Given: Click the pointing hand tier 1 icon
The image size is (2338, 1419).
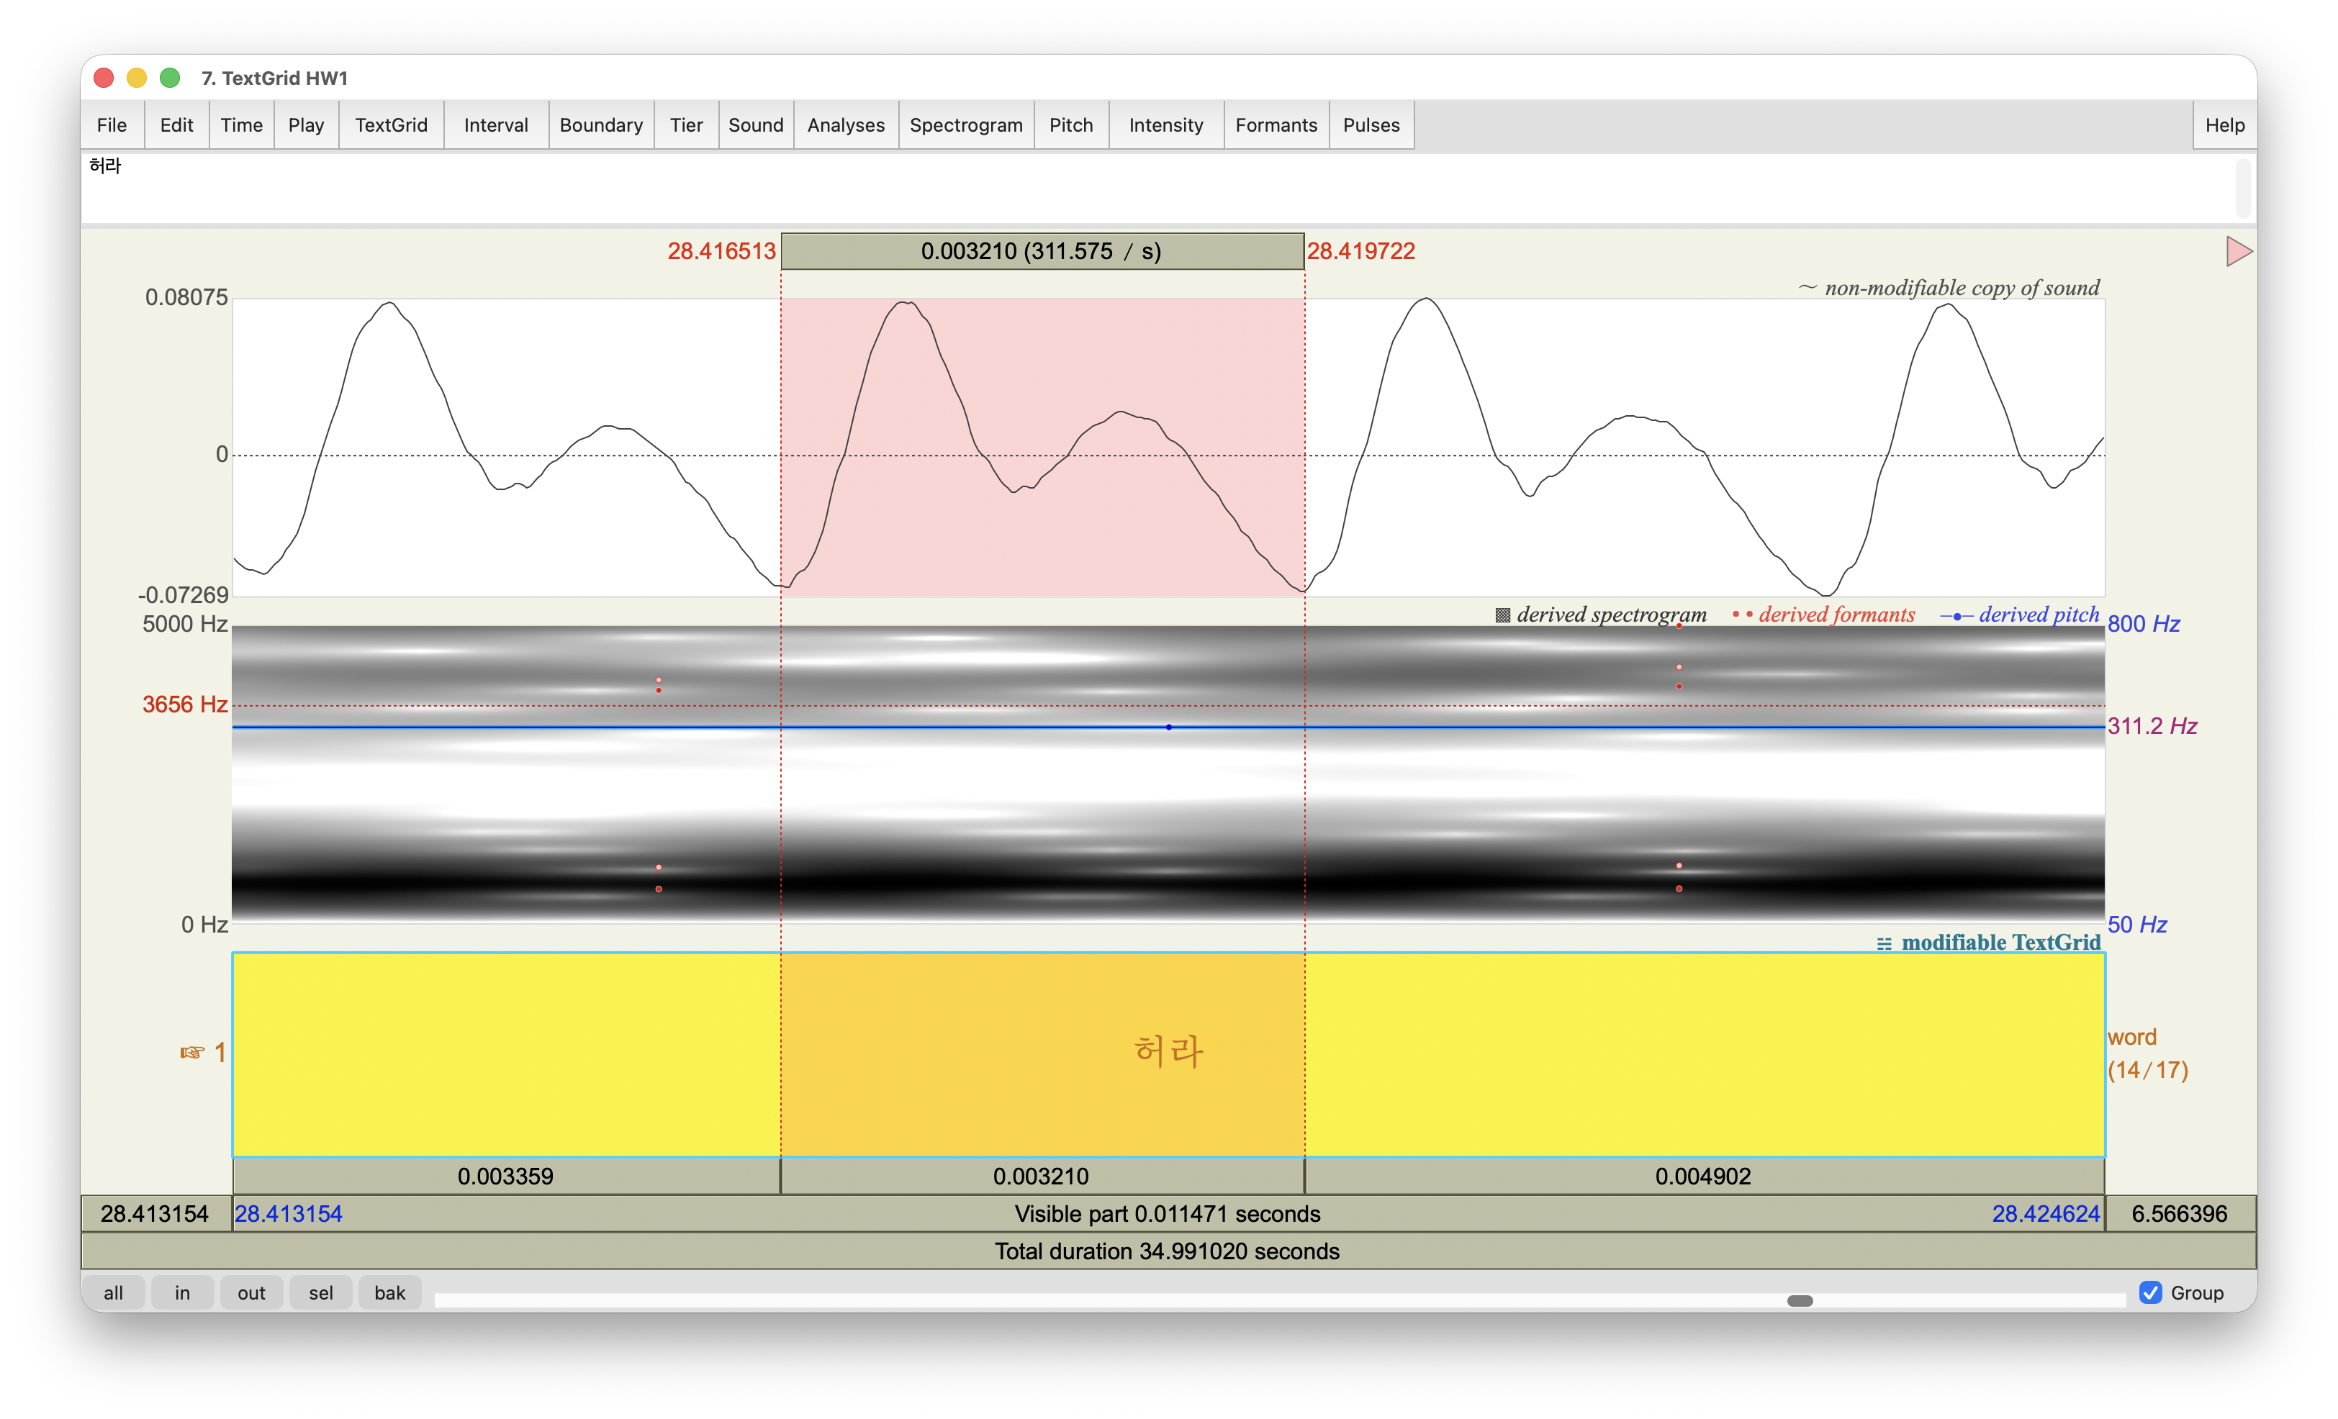Looking at the screenshot, I should 193,1052.
